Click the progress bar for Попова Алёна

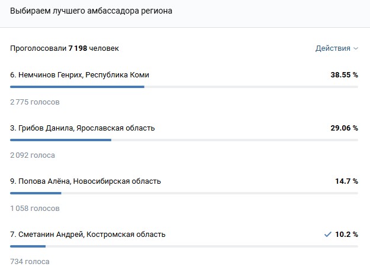click(x=184, y=193)
